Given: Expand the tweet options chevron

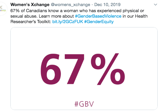Looking at the screenshot, I should [155, 5].
